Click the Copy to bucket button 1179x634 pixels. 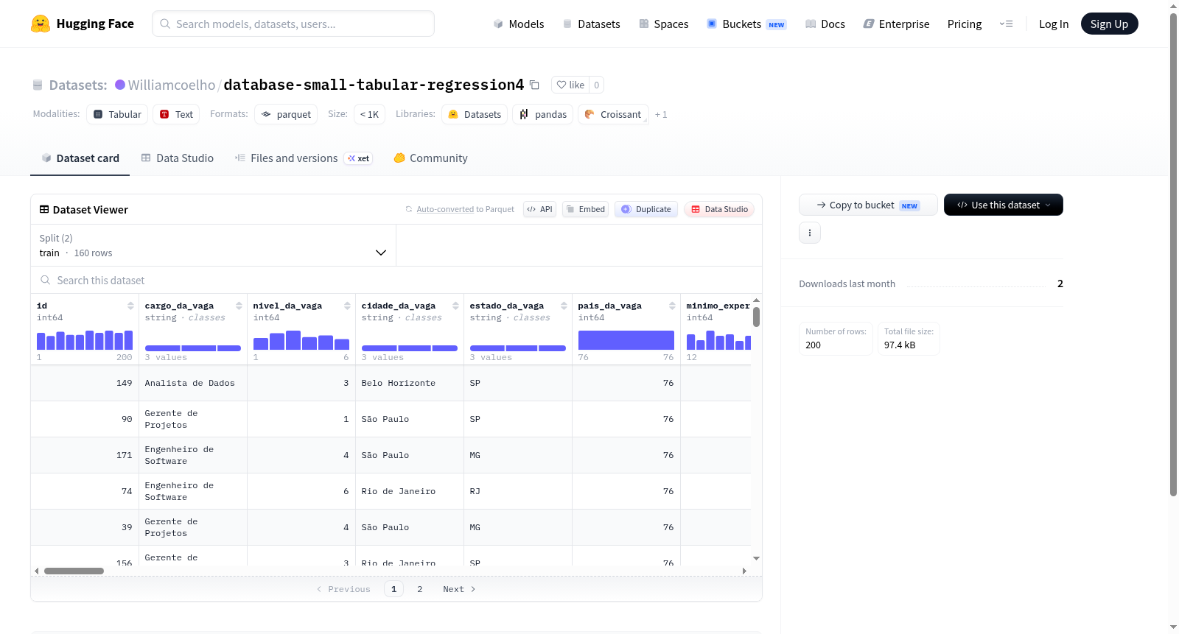[x=868, y=205]
